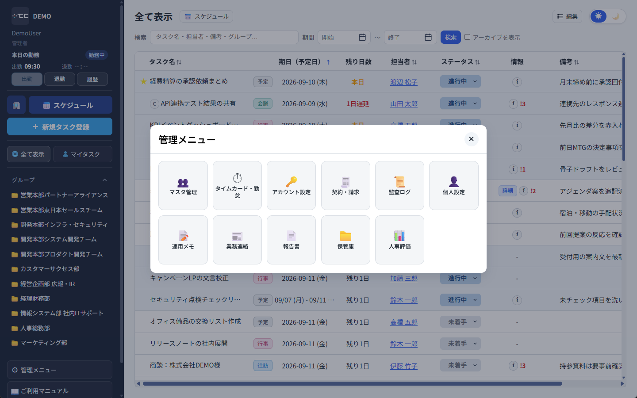This screenshot has height=398, width=637.
Task: Open 監査ログ tile
Action: 399,186
